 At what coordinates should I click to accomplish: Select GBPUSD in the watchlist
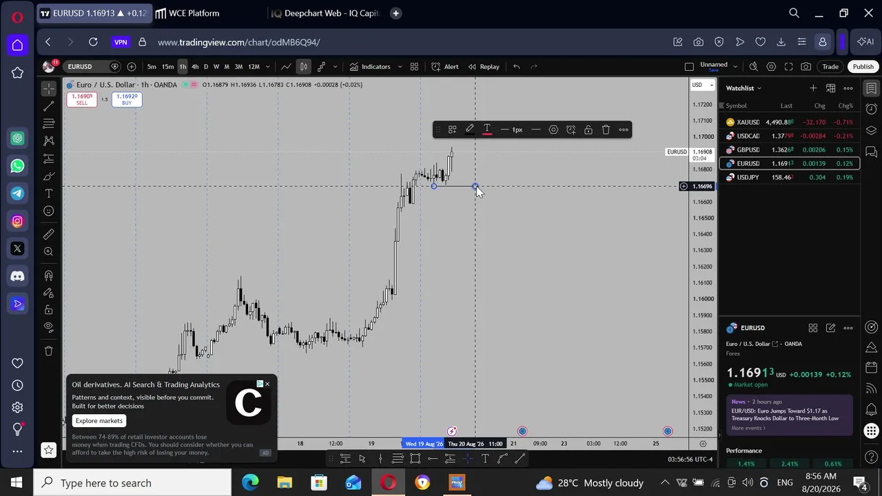[790, 149]
